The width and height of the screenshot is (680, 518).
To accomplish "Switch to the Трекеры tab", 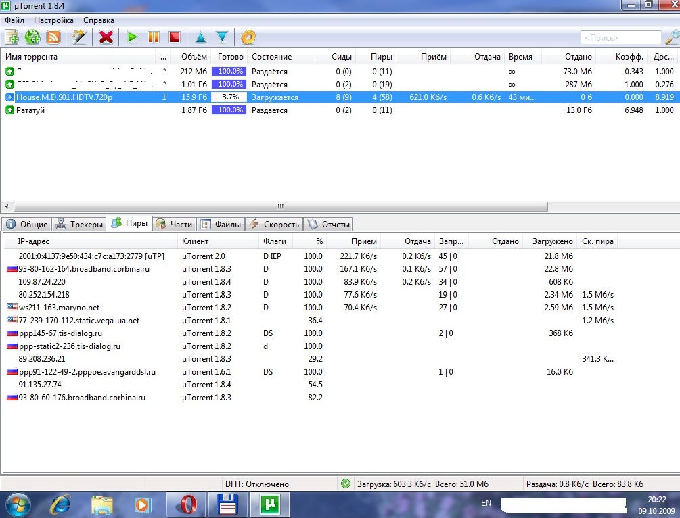I will [80, 225].
